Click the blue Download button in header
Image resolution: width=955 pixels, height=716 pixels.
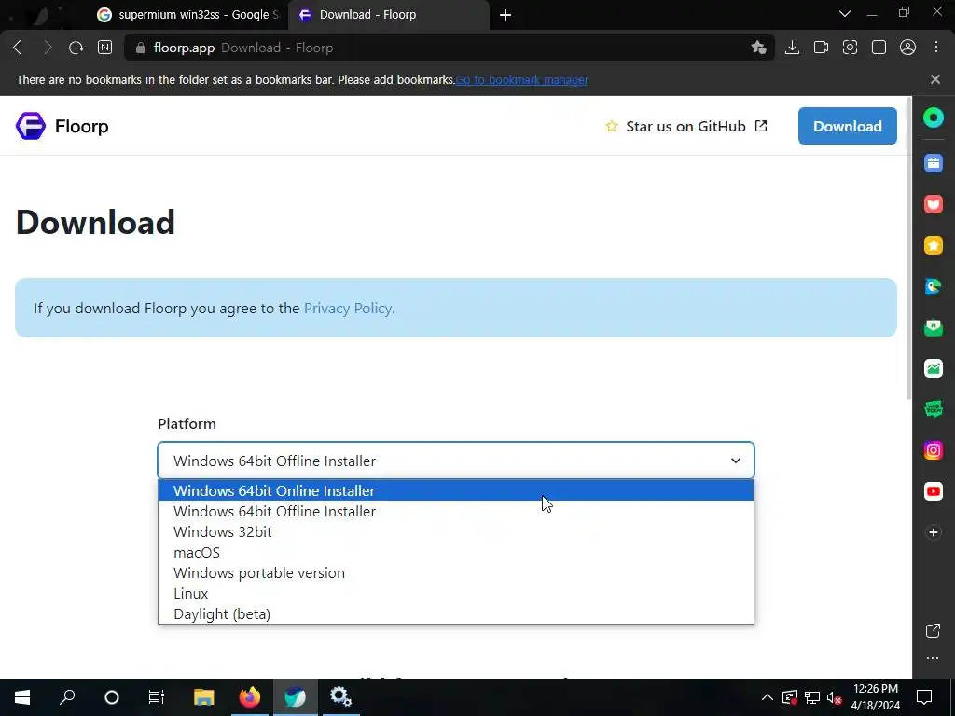point(847,126)
